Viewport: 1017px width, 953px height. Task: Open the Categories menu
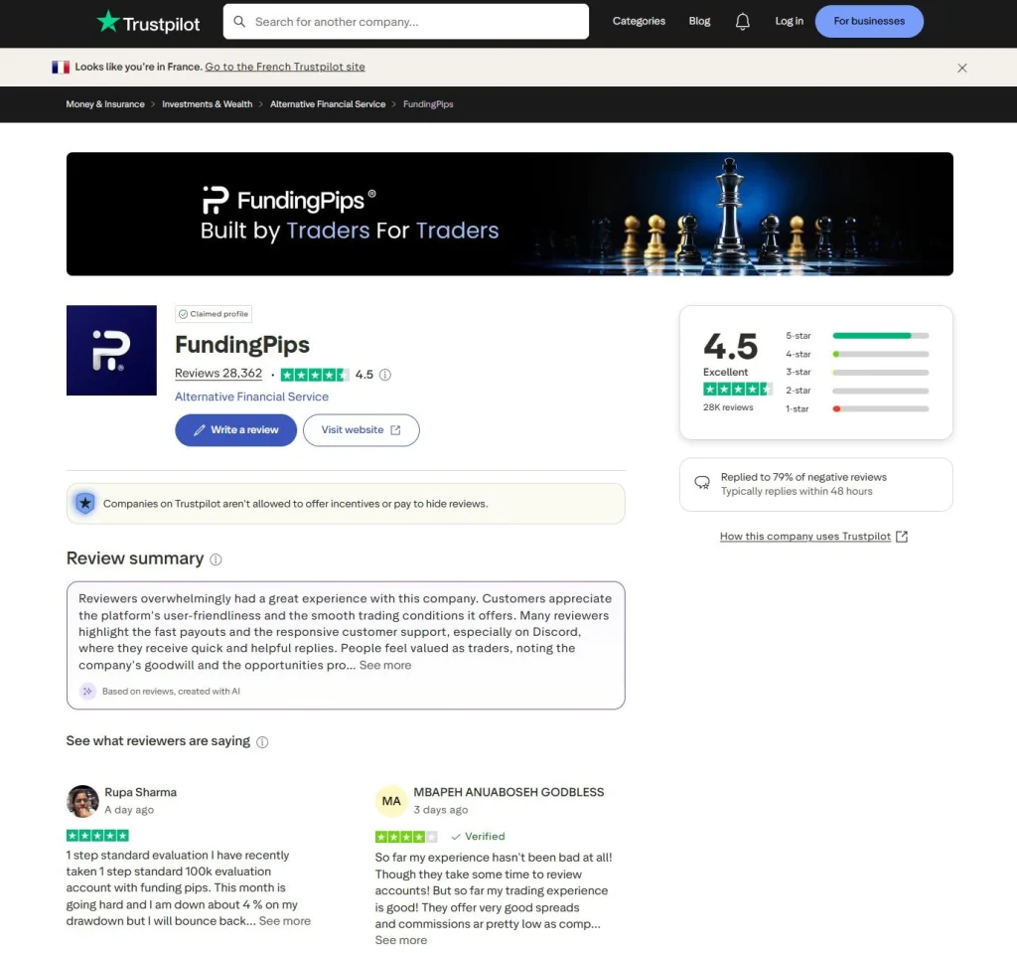tap(639, 21)
